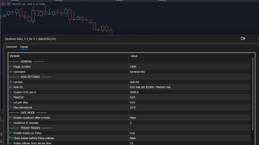Edit Fixed lot value 0.01
This screenshot has width=259, height=145.
tap(190, 97)
